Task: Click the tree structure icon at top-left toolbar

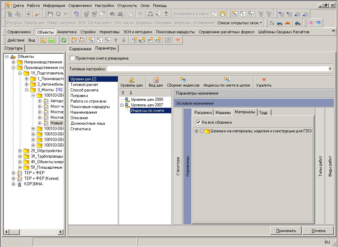Action: tap(10, 14)
